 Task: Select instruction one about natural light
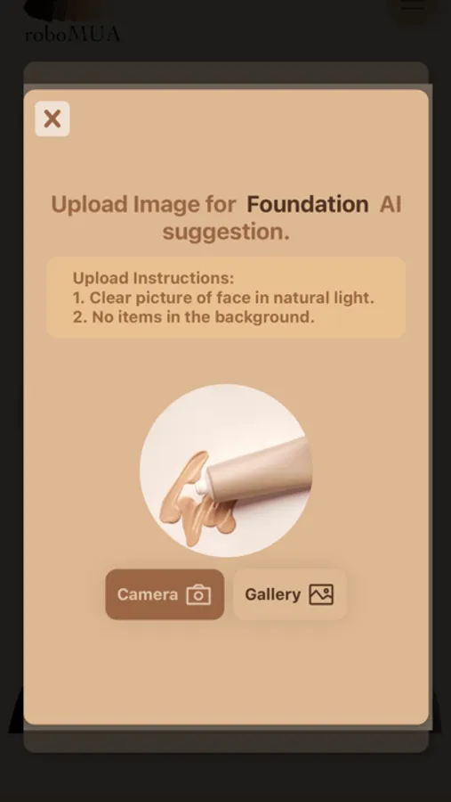(223, 298)
